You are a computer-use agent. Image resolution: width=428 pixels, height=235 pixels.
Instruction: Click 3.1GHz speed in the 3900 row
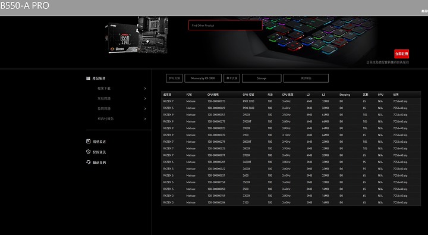[x=286, y=135]
